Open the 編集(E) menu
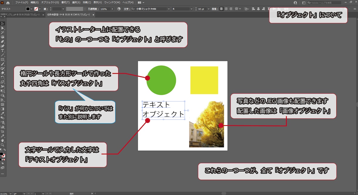The height and width of the screenshot is (195, 358). pos(35,2)
